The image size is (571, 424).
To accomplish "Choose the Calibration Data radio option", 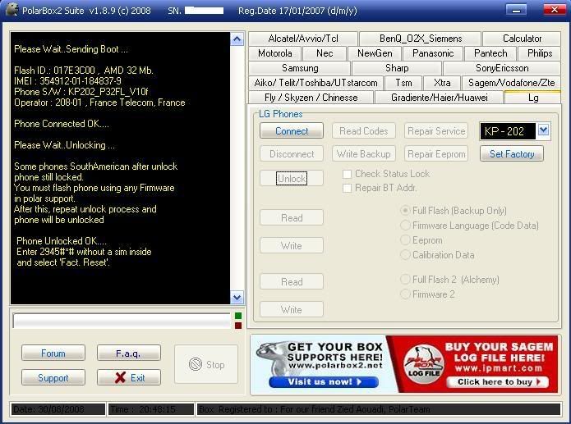I will point(405,255).
